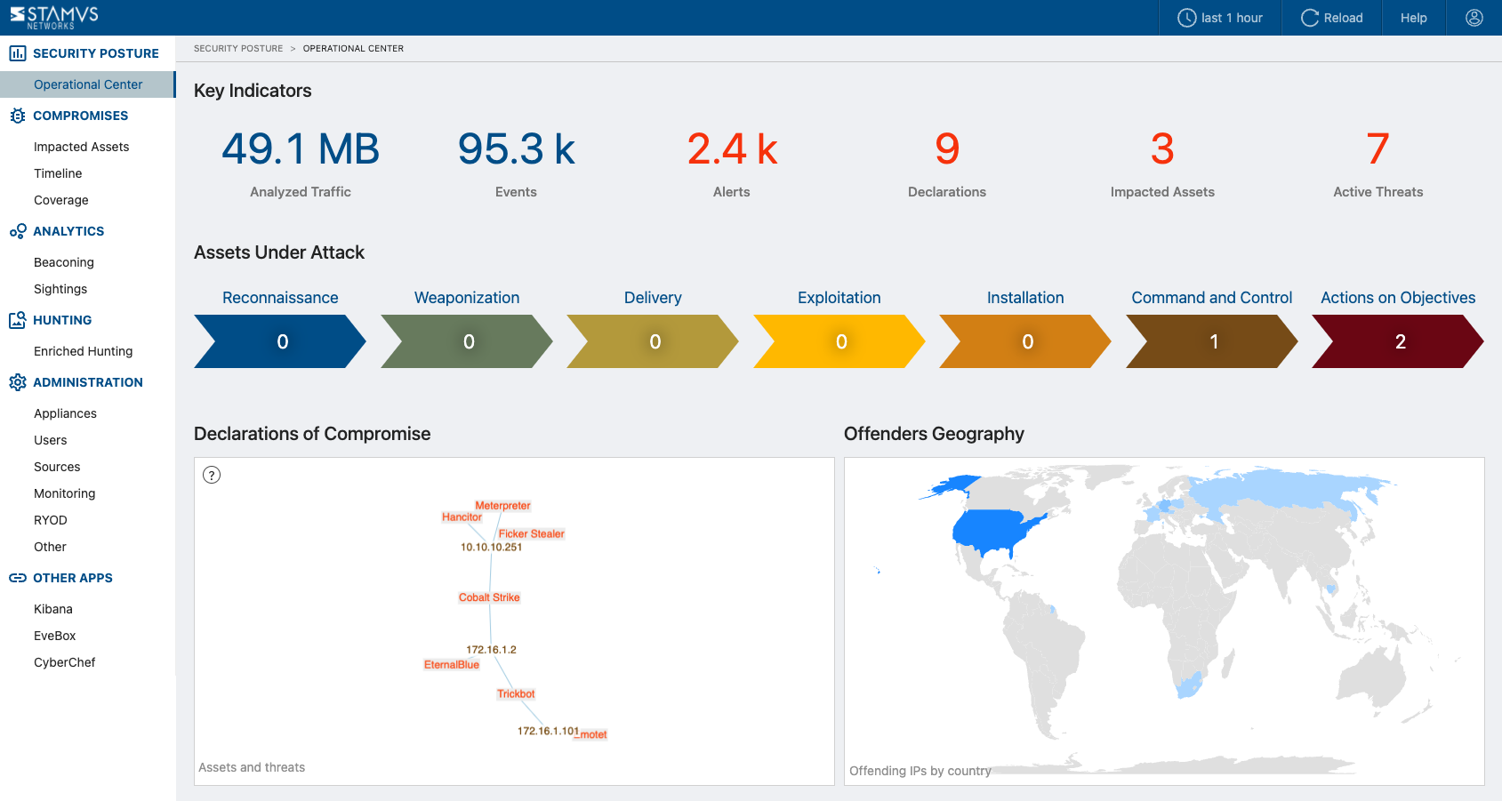Launch EveBox app
This screenshot has width=1502, height=801.
tap(55, 636)
